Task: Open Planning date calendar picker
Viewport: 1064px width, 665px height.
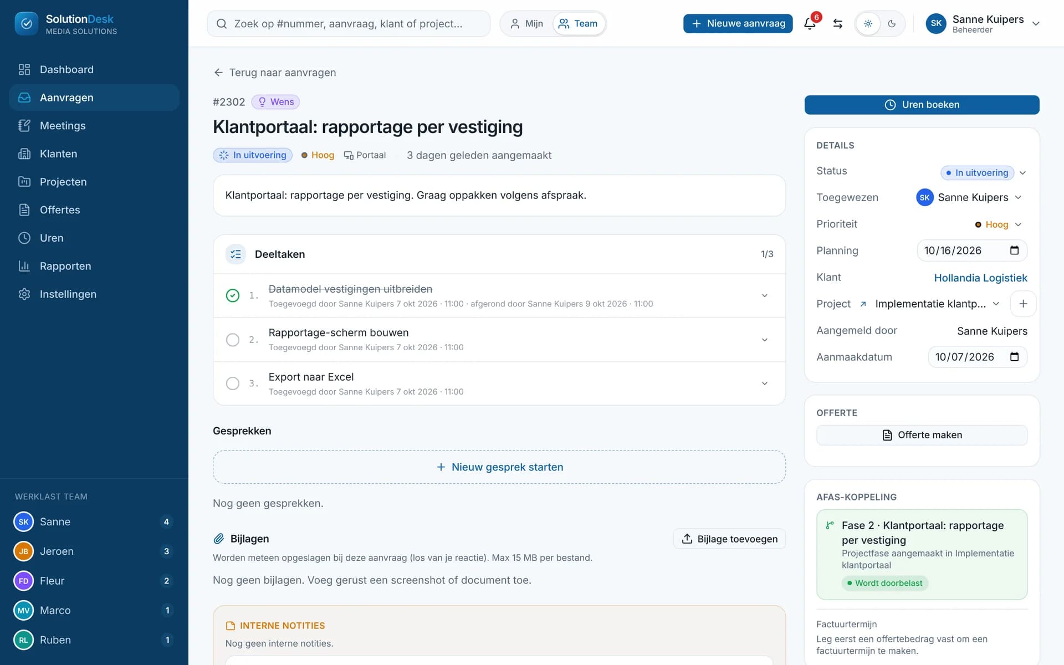Action: [1014, 250]
